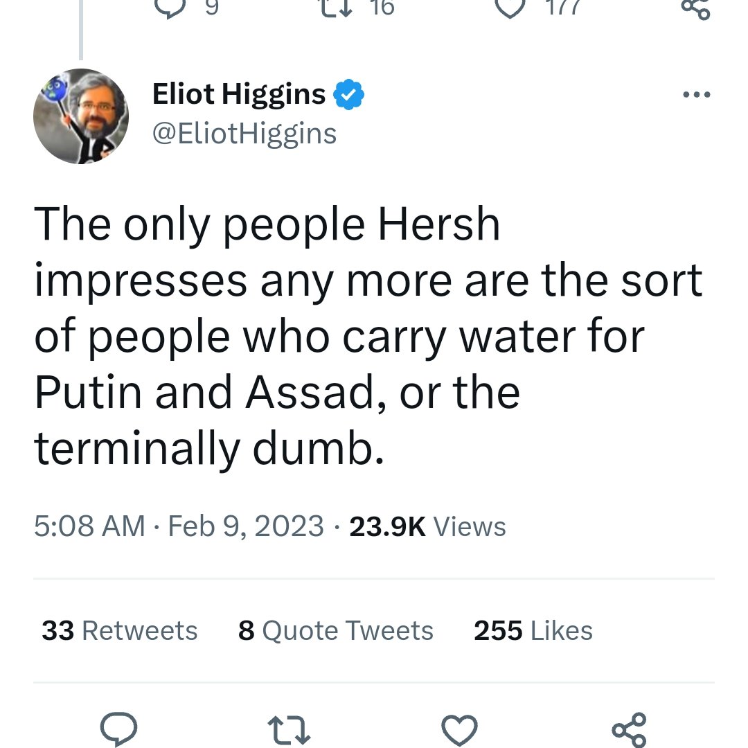Click the Eliot Higgins display name
Image resolution: width=748 pixels, height=748 pixels.
(239, 95)
